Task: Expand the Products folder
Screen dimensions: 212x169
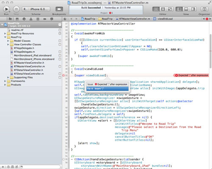Action: pos(5,85)
